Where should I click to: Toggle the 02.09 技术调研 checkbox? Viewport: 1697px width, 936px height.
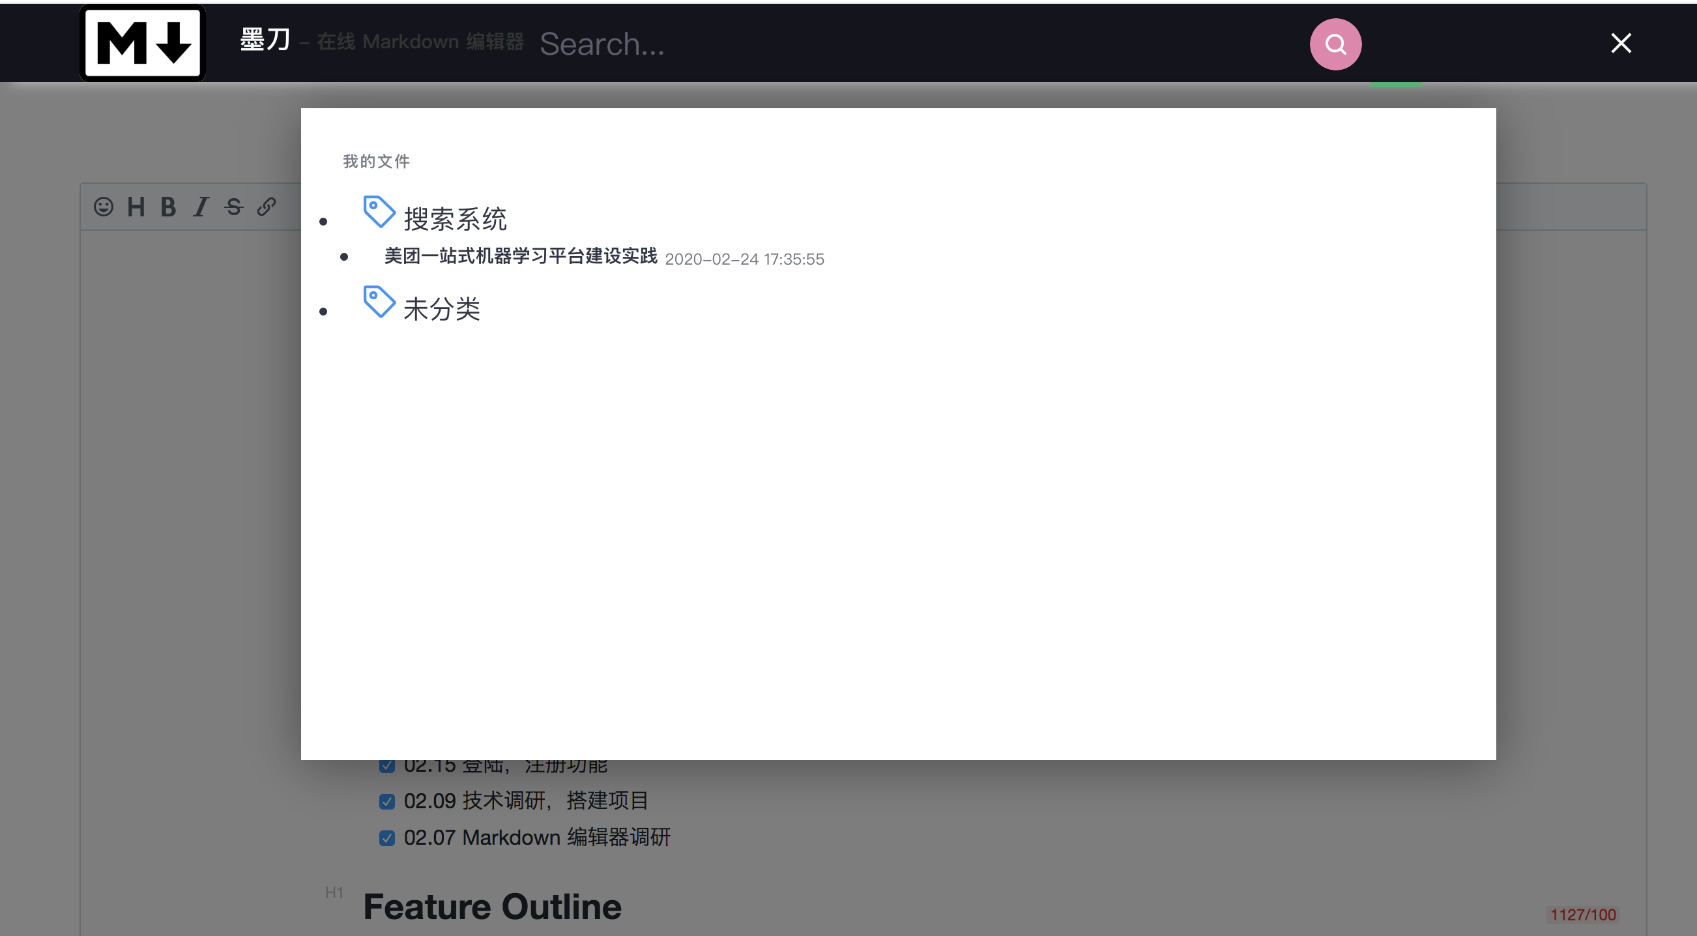point(386,801)
